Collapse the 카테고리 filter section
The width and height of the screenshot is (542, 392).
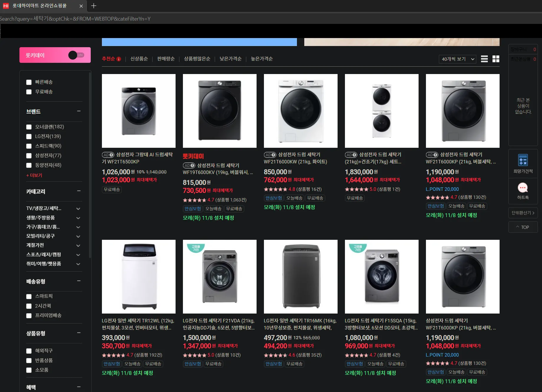[x=79, y=191]
